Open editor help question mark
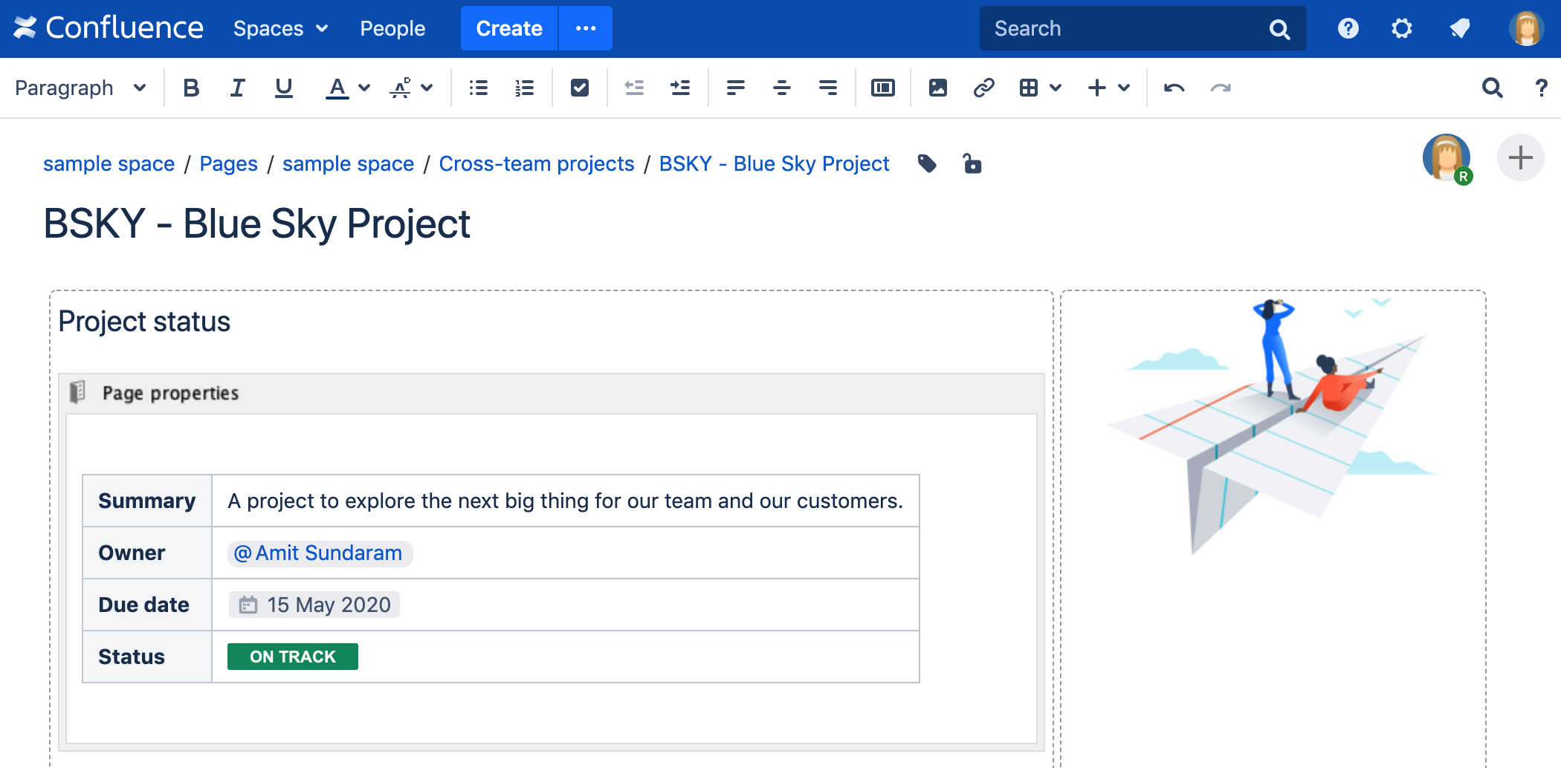 [x=1541, y=88]
